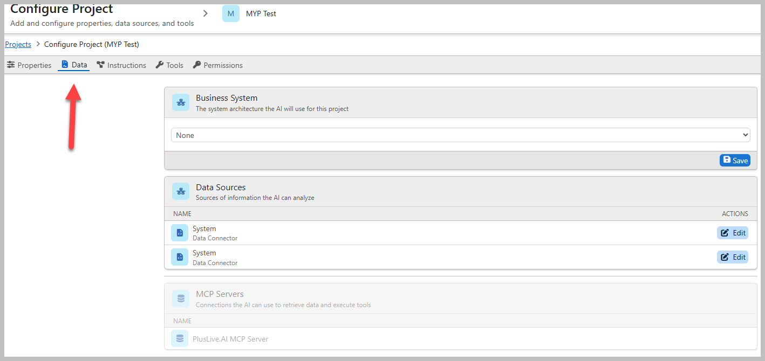765x361 pixels.
Task: Click the Data Sources NAME column header
Action: (182, 214)
